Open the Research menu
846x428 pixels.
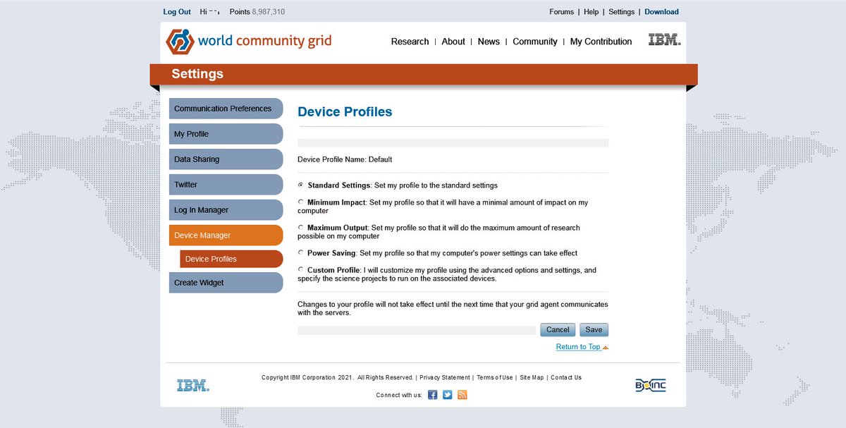[x=410, y=42]
